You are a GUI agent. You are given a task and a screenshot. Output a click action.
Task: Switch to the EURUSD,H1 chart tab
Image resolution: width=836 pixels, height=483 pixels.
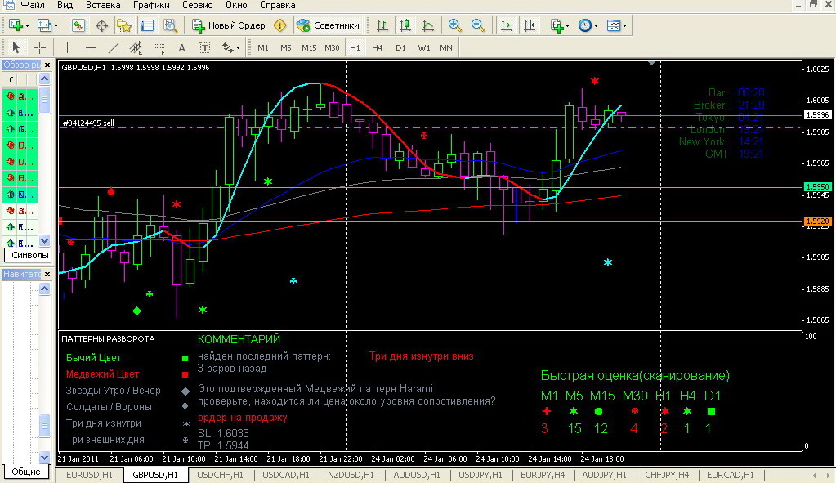pos(90,475)
